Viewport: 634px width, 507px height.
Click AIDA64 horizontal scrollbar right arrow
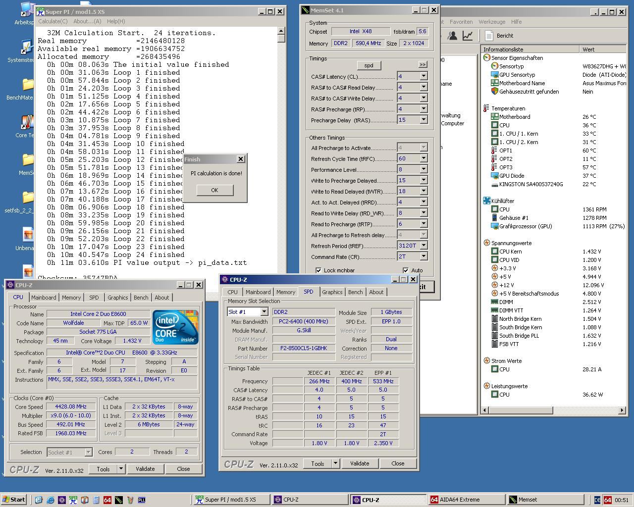(622, 410)
